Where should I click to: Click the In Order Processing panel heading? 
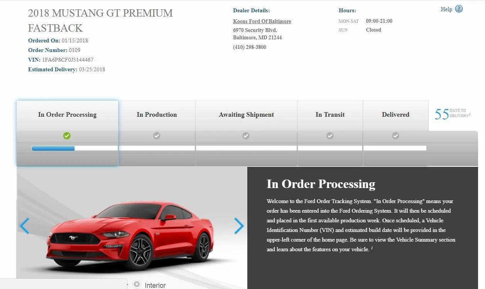click(321, 184)
